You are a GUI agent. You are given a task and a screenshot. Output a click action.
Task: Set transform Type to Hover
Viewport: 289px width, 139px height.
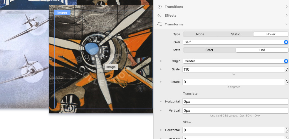point(271,34)
